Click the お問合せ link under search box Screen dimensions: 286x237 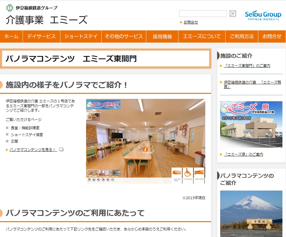tap(191, 22)
